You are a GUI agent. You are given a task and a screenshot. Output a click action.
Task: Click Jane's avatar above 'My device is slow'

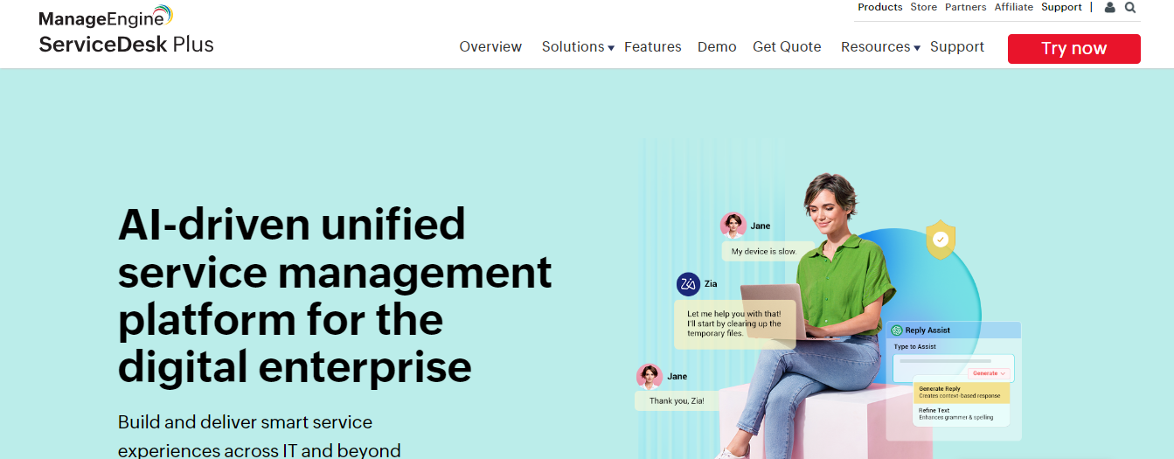(733, 226)
